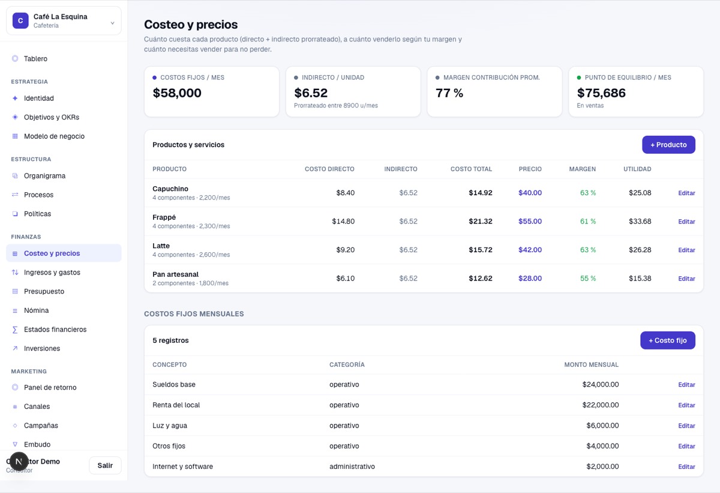The height and width of the screenshot is (493, 720).
Task: Click the Tablero sidebar icon
Action: pyautogui.click(x=15, y=59)
